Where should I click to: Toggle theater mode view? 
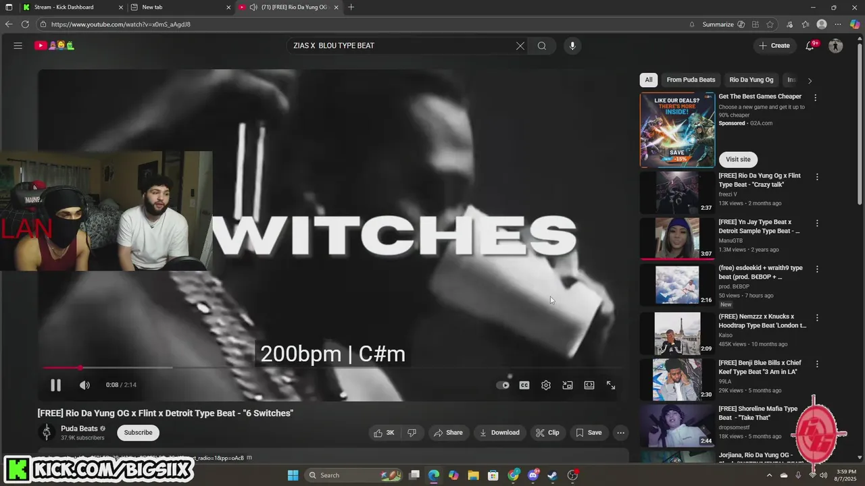tap(589, 385)
